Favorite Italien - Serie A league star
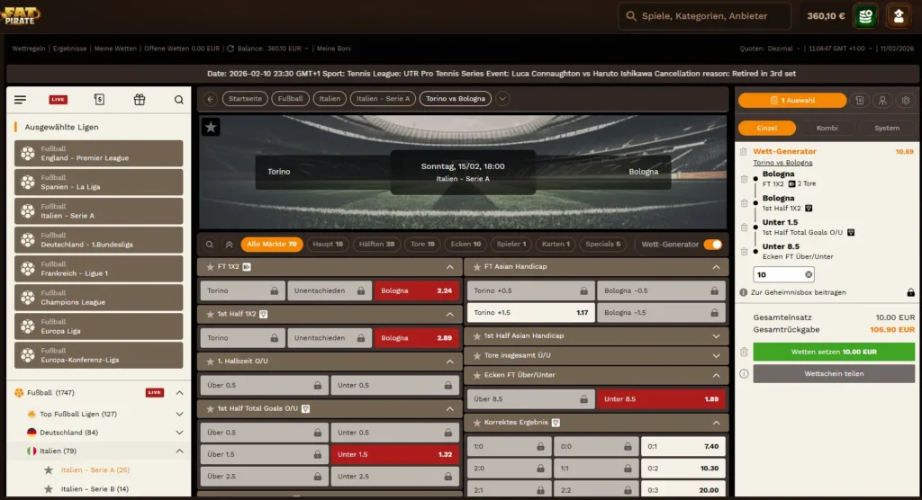The width and height of the screenshot is (922, 500). click(x=49, y=470)
